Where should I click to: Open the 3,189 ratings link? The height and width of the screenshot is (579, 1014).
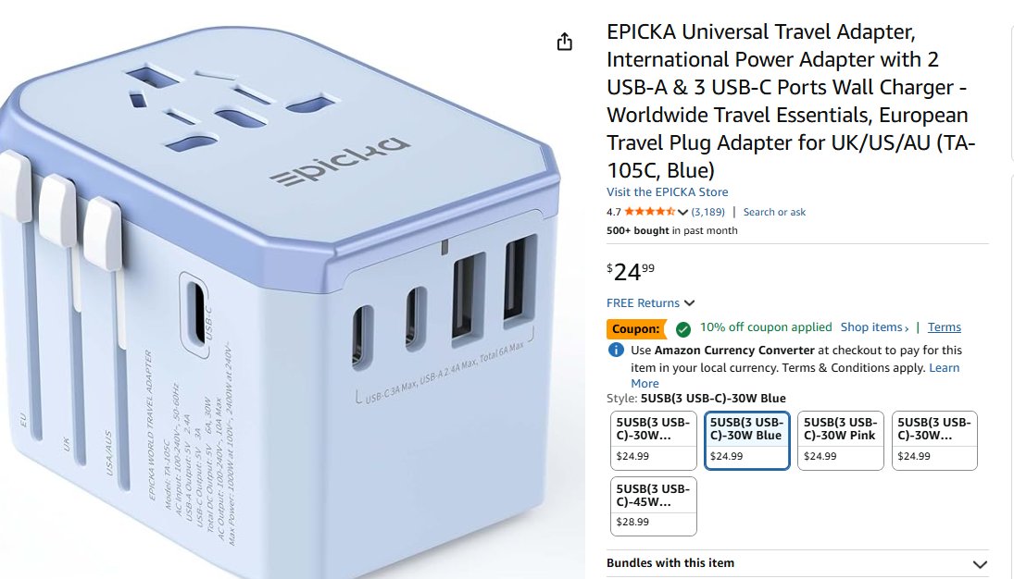click(x=708, y=212)
